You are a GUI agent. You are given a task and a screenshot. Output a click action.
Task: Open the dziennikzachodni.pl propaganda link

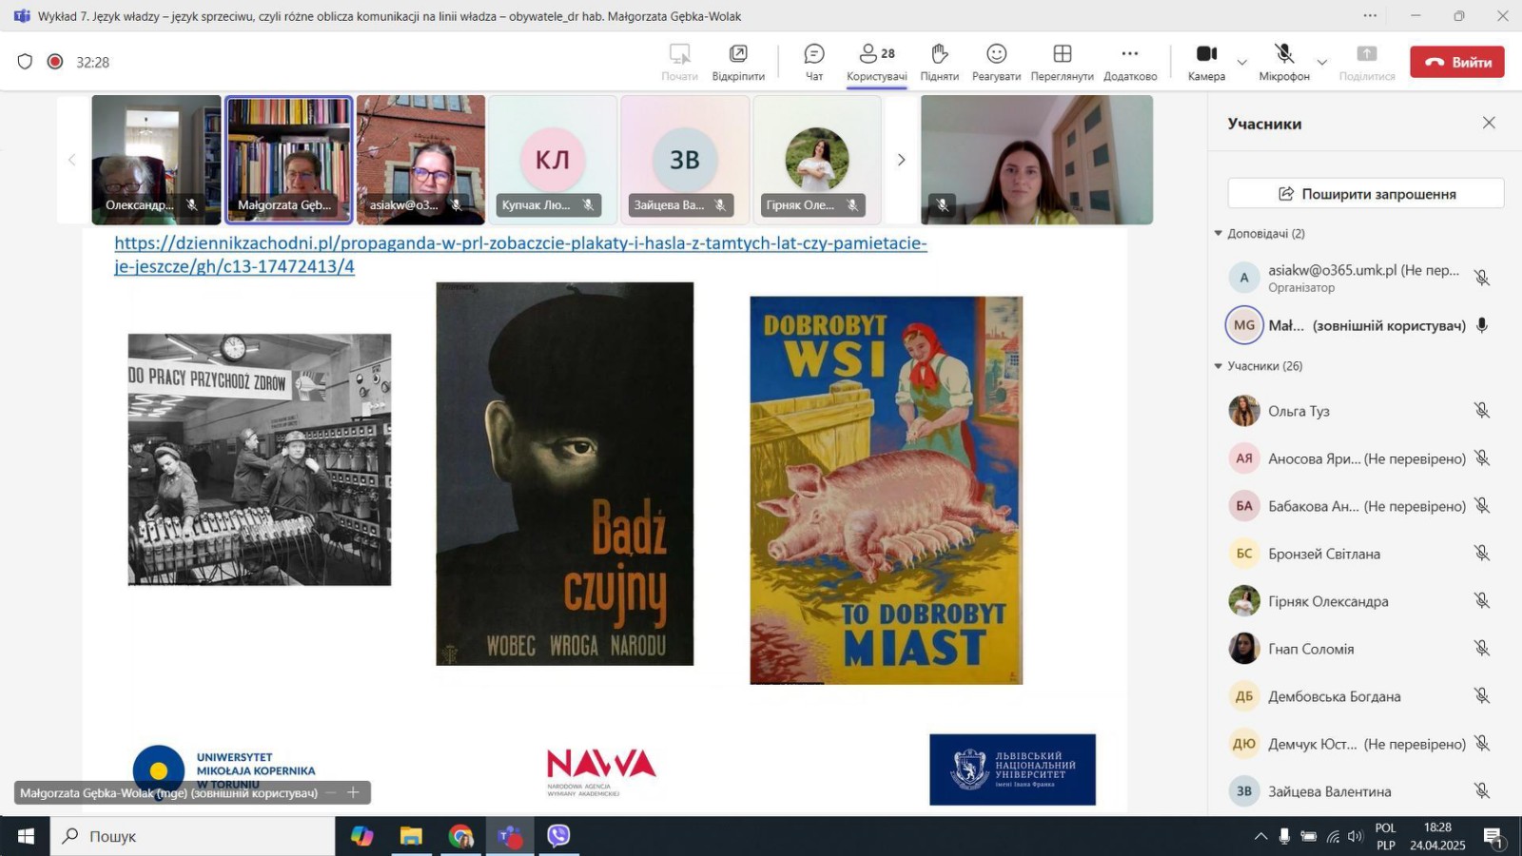pos(520,254)
